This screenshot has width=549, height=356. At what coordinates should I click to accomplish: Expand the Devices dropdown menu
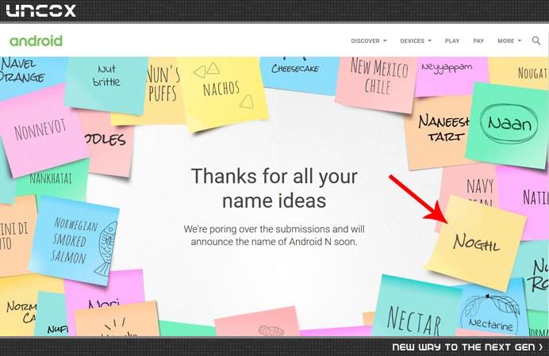(416, 41)
